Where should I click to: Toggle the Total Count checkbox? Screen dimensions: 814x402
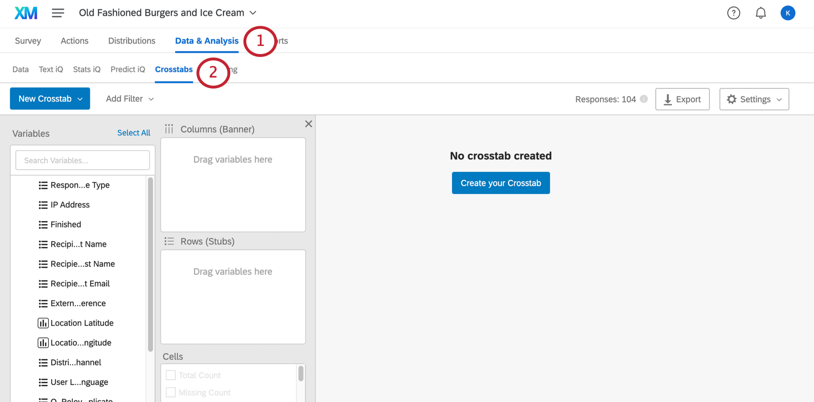coord(170,375)
